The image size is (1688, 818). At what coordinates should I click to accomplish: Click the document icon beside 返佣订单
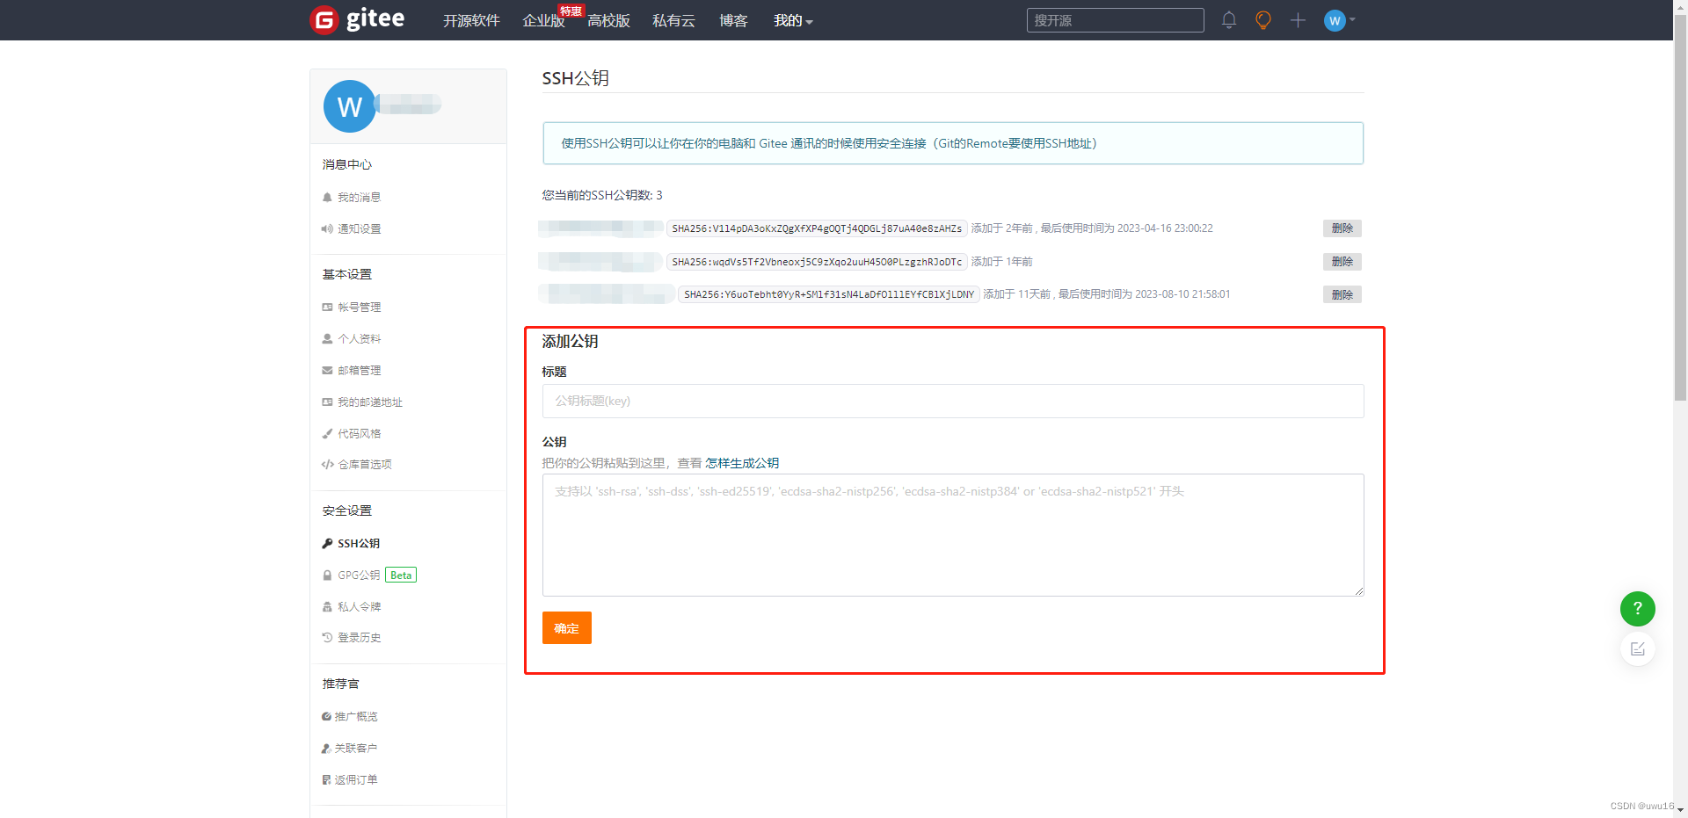coord(326,780)
